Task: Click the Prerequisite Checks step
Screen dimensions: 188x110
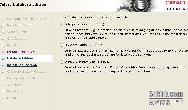Action: click(x=22, y=78)
